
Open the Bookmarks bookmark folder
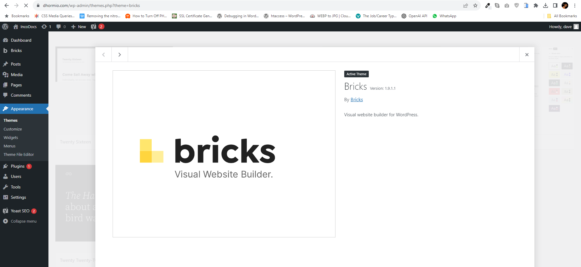[17, 16]
